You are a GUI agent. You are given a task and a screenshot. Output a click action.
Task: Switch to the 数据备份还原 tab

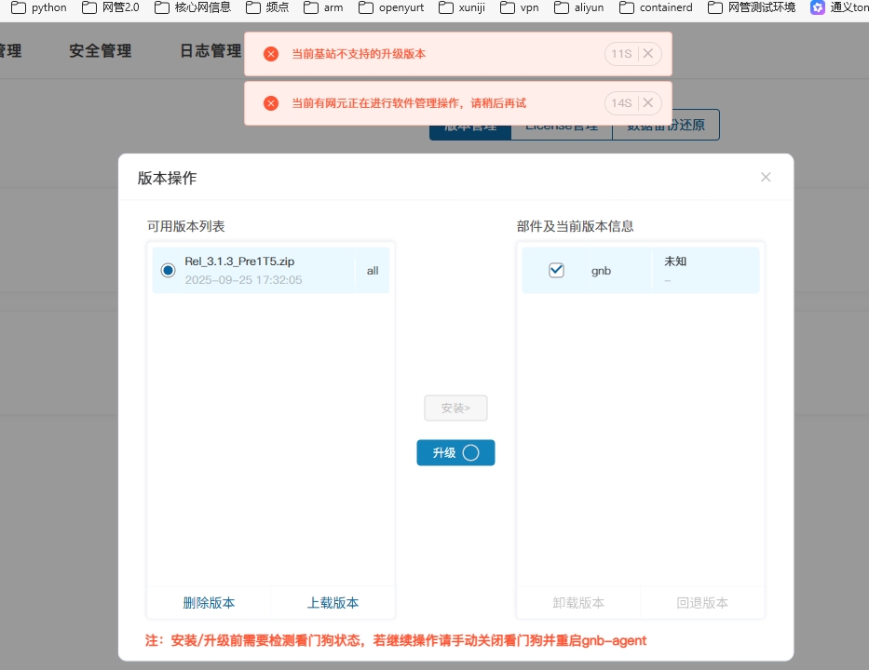[665, 125]
